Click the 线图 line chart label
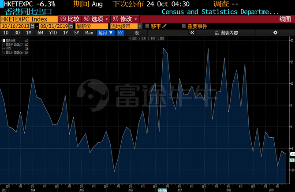 [285, 19]
